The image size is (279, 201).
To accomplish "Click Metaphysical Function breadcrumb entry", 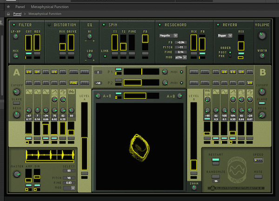I will (x=45, y=13).
